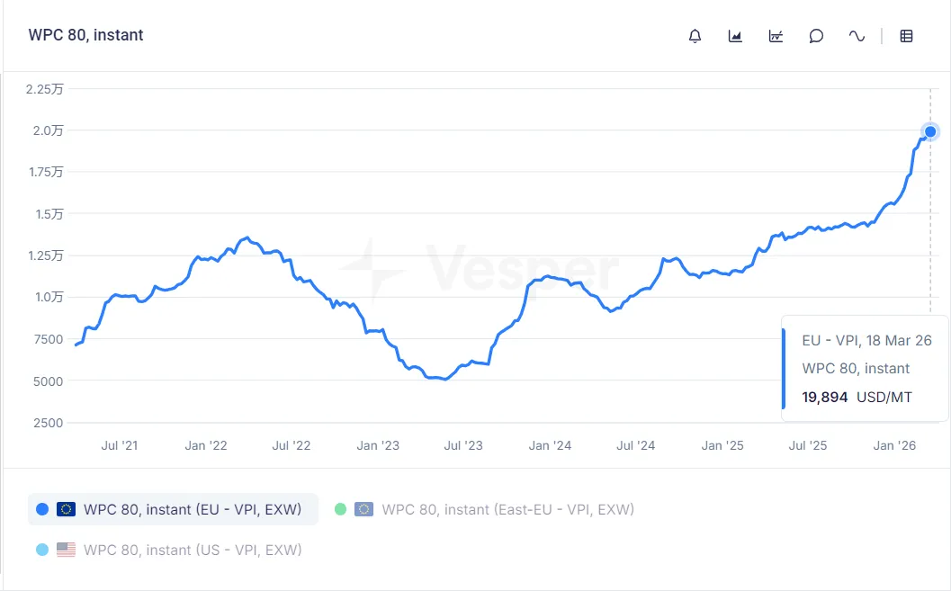Click the 19,894 price value in tooltip
The width and height of the screenshot is (951, 591).
point(825,397)
